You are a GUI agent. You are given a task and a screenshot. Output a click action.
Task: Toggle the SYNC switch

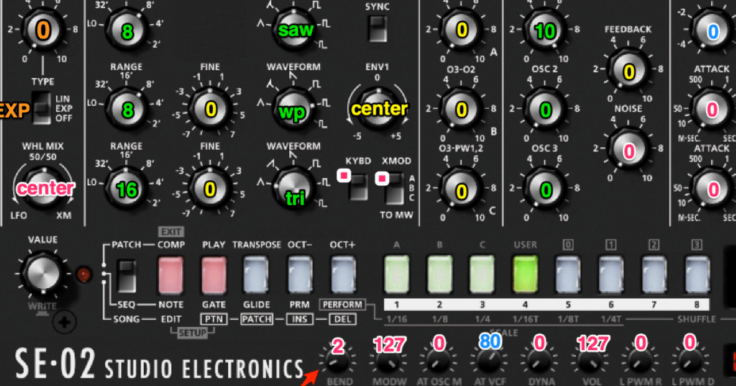(377, 28)
